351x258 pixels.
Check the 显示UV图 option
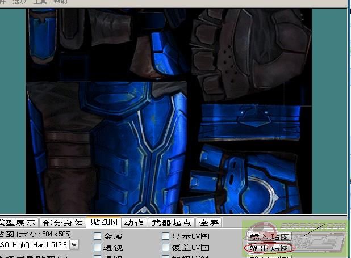[x=166, y=236]
